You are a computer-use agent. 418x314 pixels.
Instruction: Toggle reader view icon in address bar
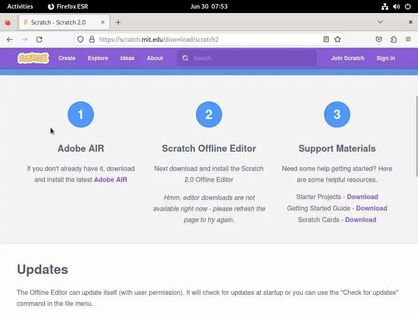326,40
